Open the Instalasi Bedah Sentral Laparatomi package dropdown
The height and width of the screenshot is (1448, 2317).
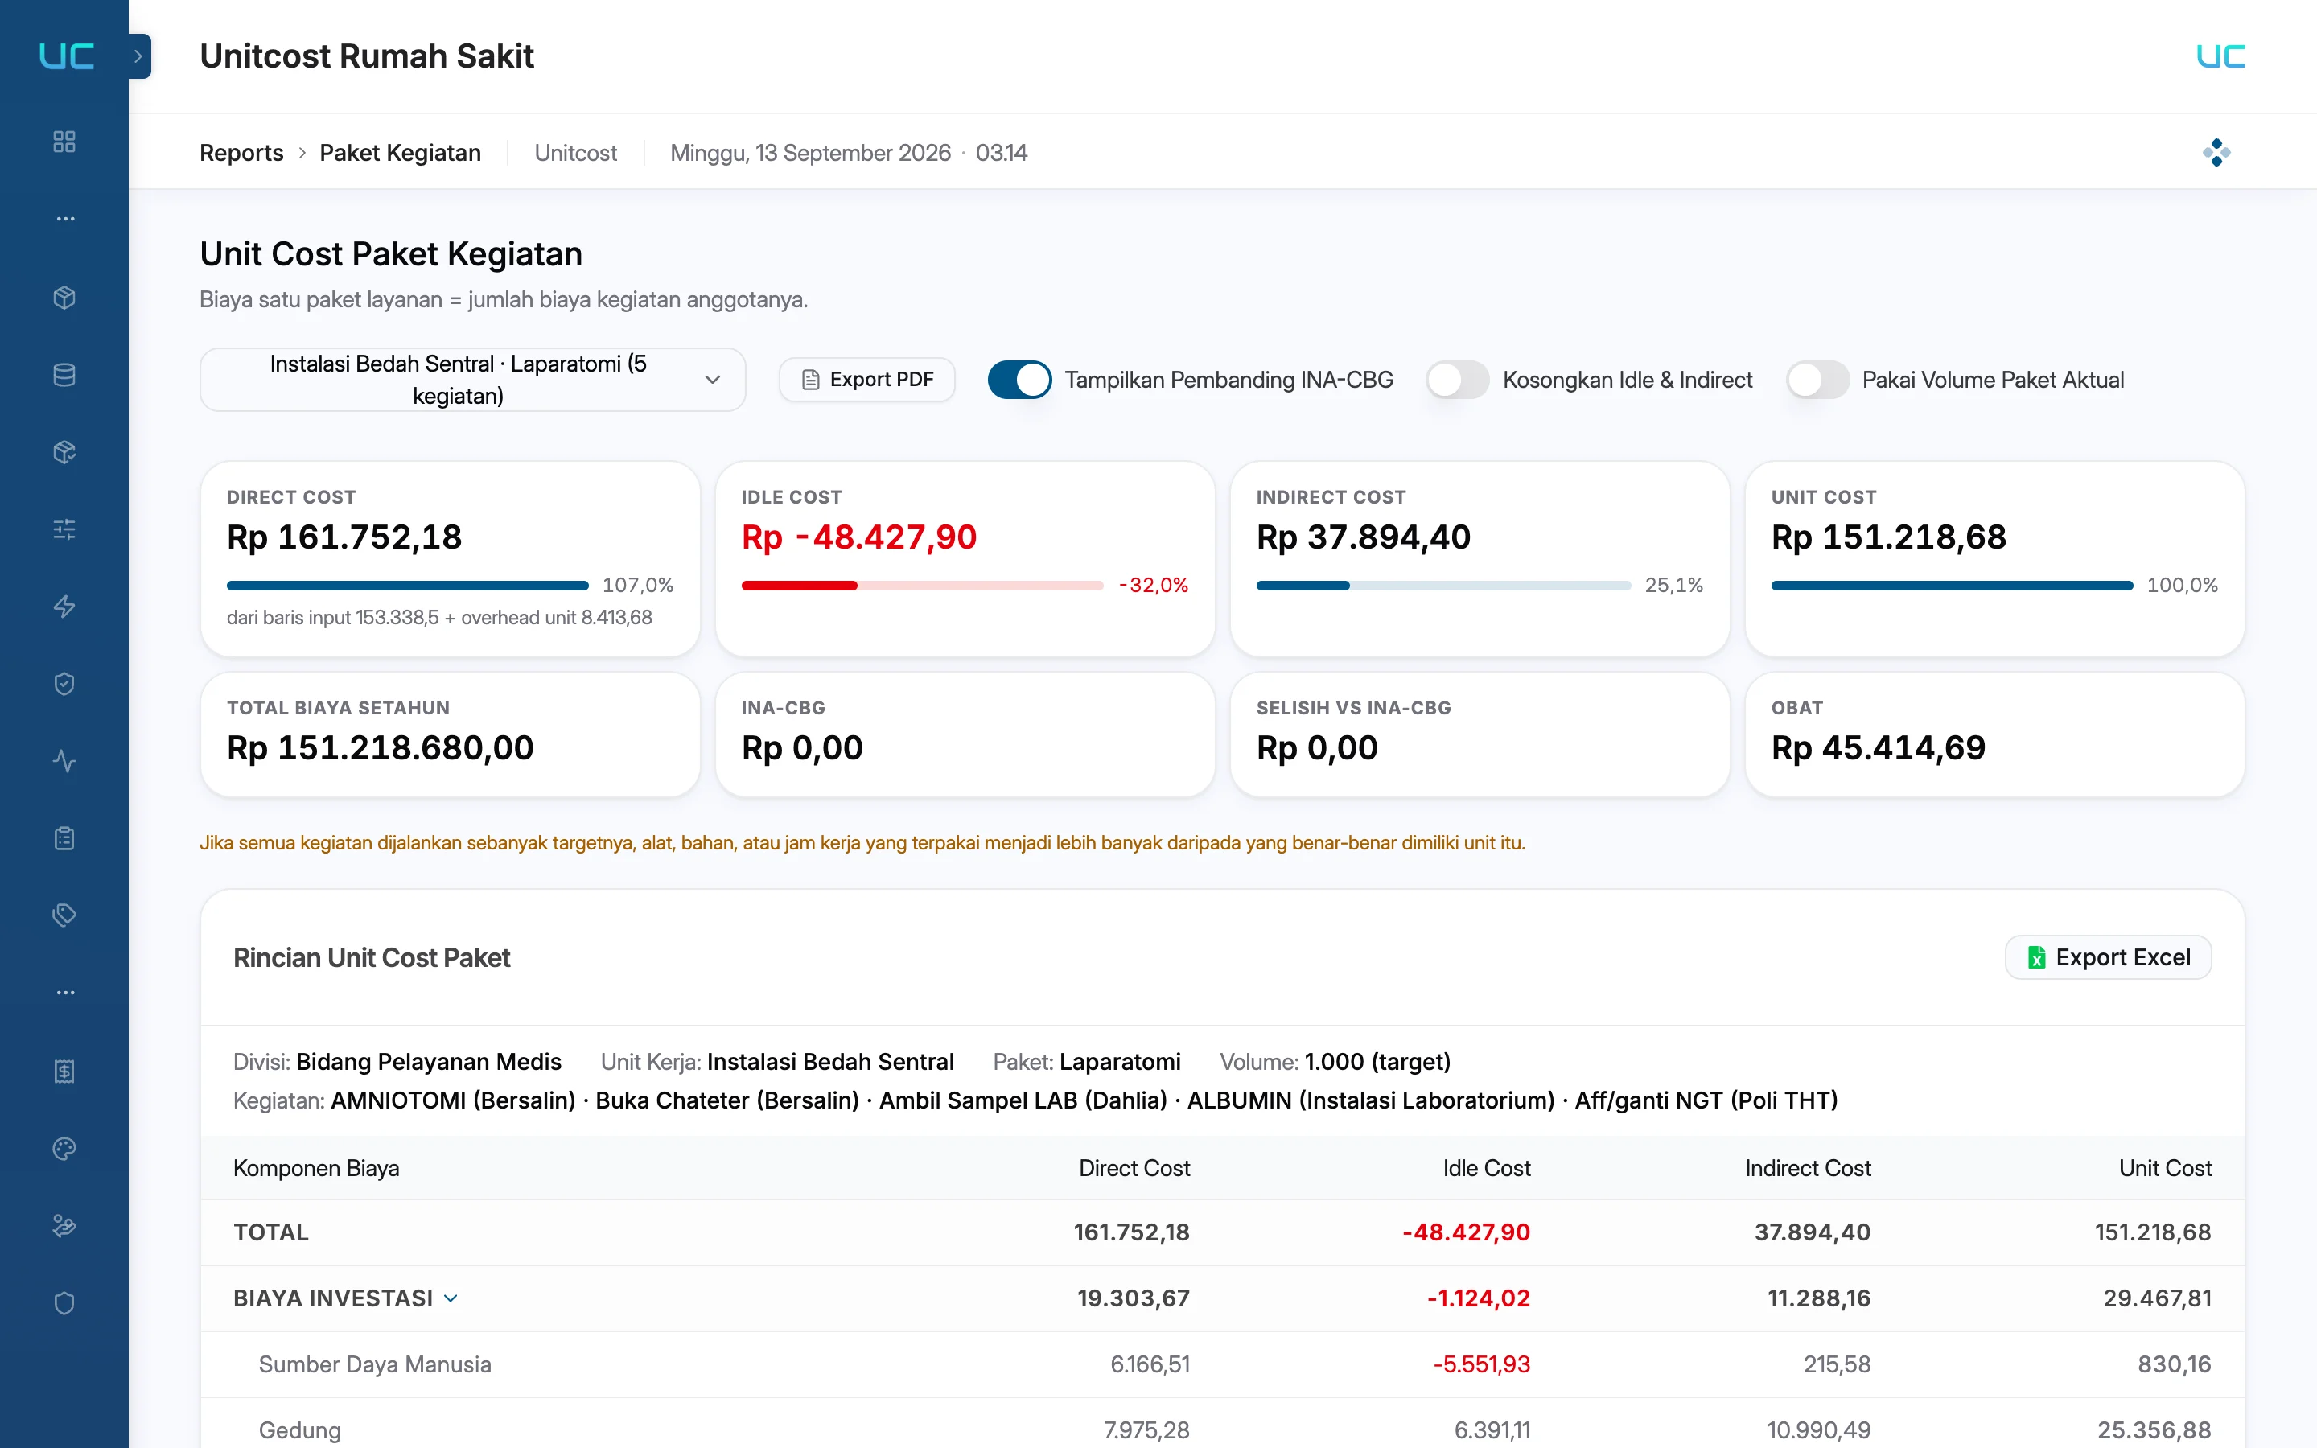point(472,381)
